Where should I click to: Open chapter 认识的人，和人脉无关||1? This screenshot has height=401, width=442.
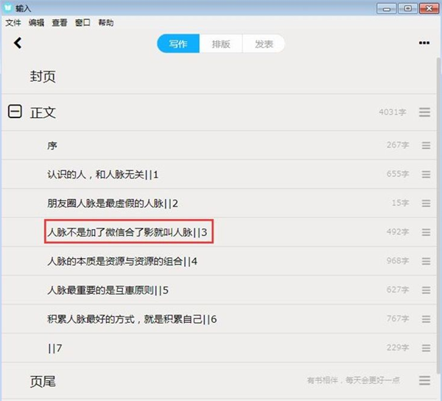point(102,175)
